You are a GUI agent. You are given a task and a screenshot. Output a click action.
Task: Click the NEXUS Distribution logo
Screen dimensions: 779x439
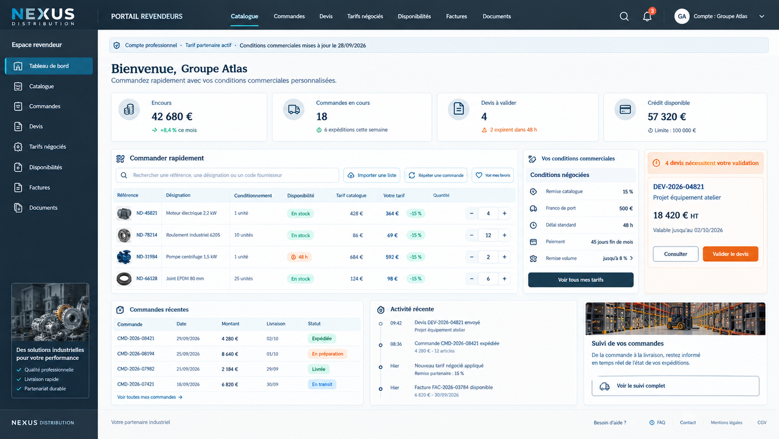(x=43, y=17)
